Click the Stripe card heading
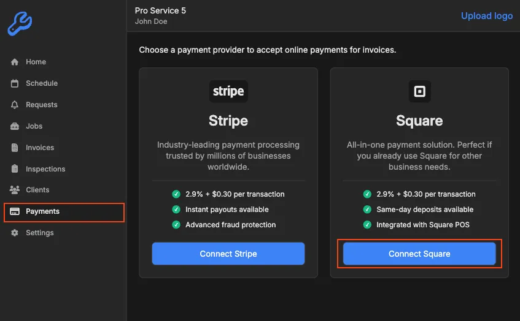The width and height of the screenshot is (520, 321). (x=228, y=121)
